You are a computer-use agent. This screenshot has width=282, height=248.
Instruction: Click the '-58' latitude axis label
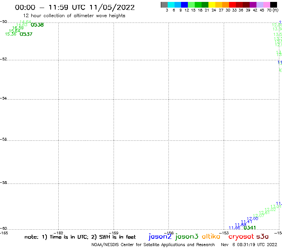(x=3, y=183)
